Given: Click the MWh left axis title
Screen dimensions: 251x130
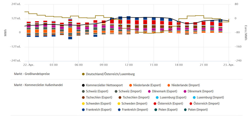Looking at the screenshot, I should [5, 32].
